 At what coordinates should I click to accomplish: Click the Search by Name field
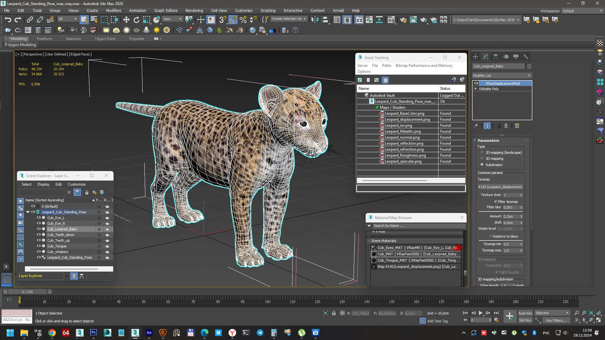pyautogui.click(x=418, y=226)
